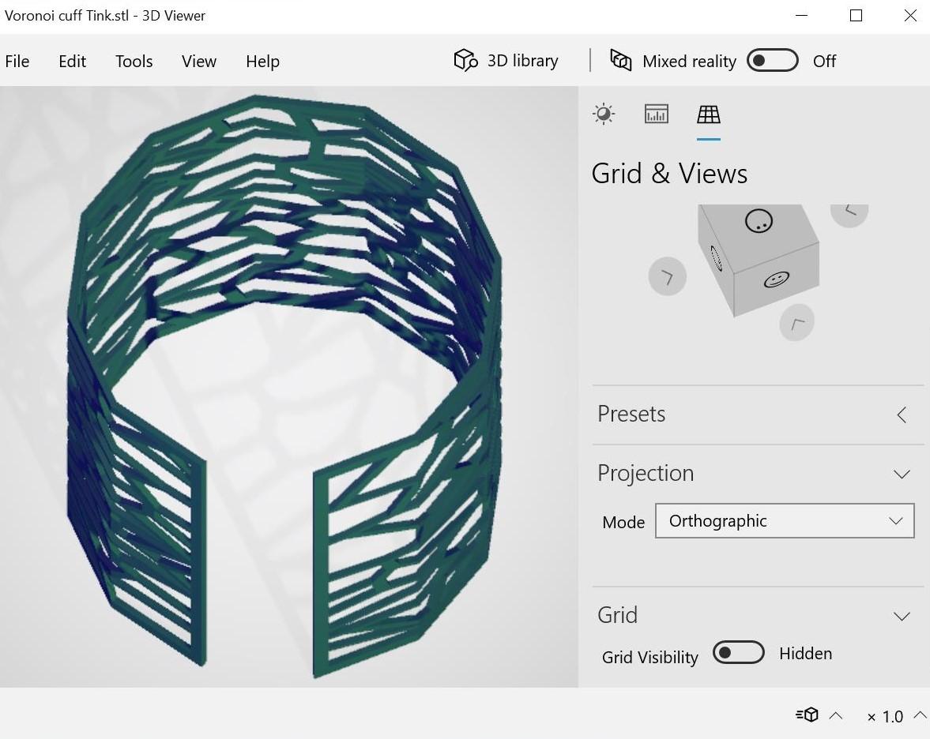Click the bottom-left corner arrow of view cube
The height and width of the screenshot is (739, 930).
pos(796,322)
